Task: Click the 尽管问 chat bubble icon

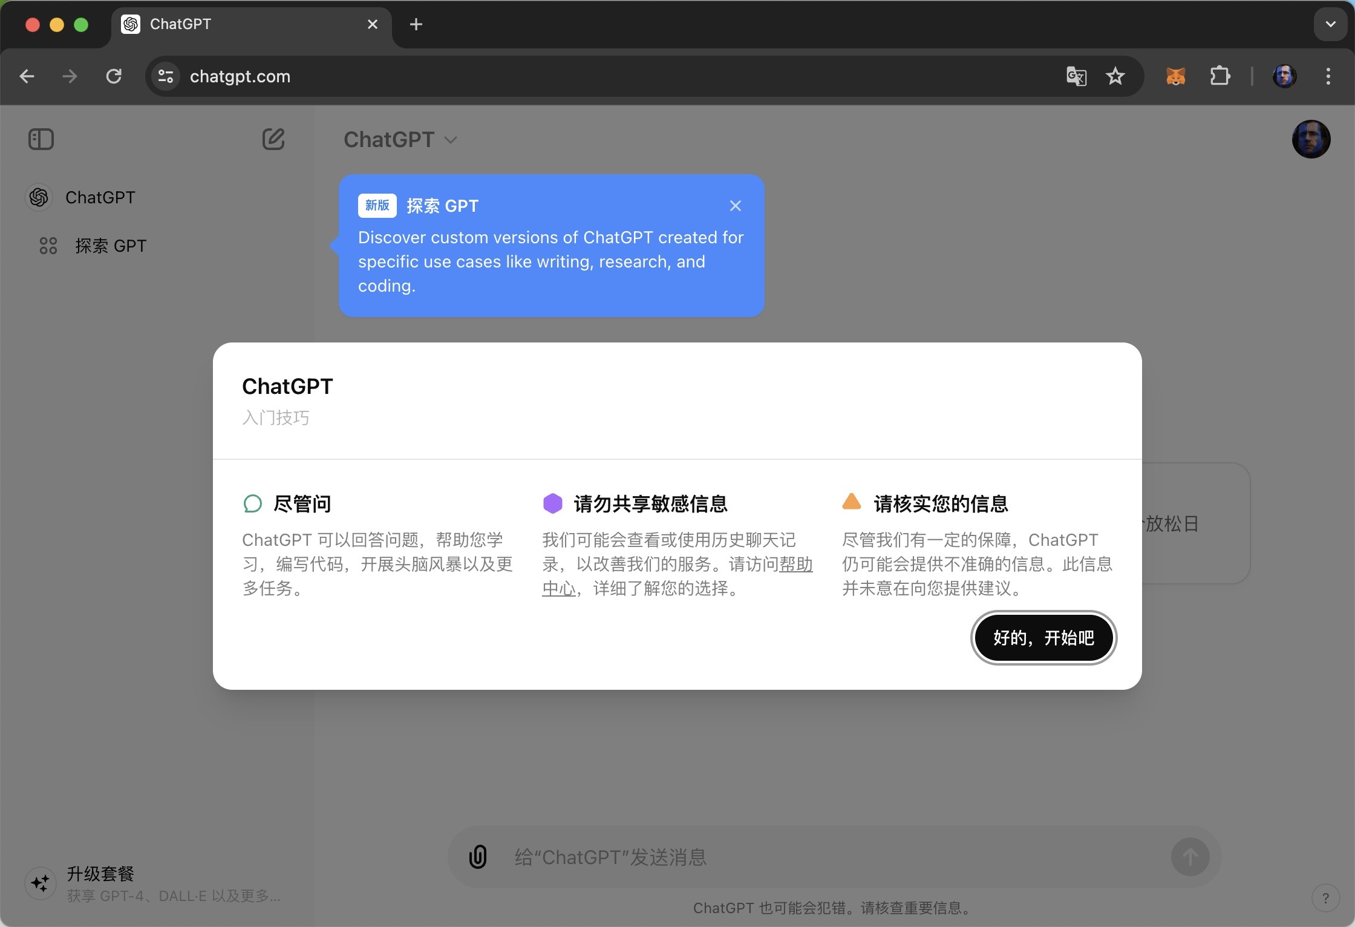Action: (252, 503)
